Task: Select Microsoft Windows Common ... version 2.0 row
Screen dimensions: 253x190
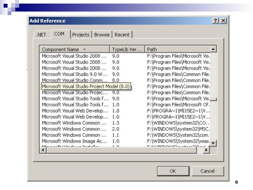Action: point(125,129)
